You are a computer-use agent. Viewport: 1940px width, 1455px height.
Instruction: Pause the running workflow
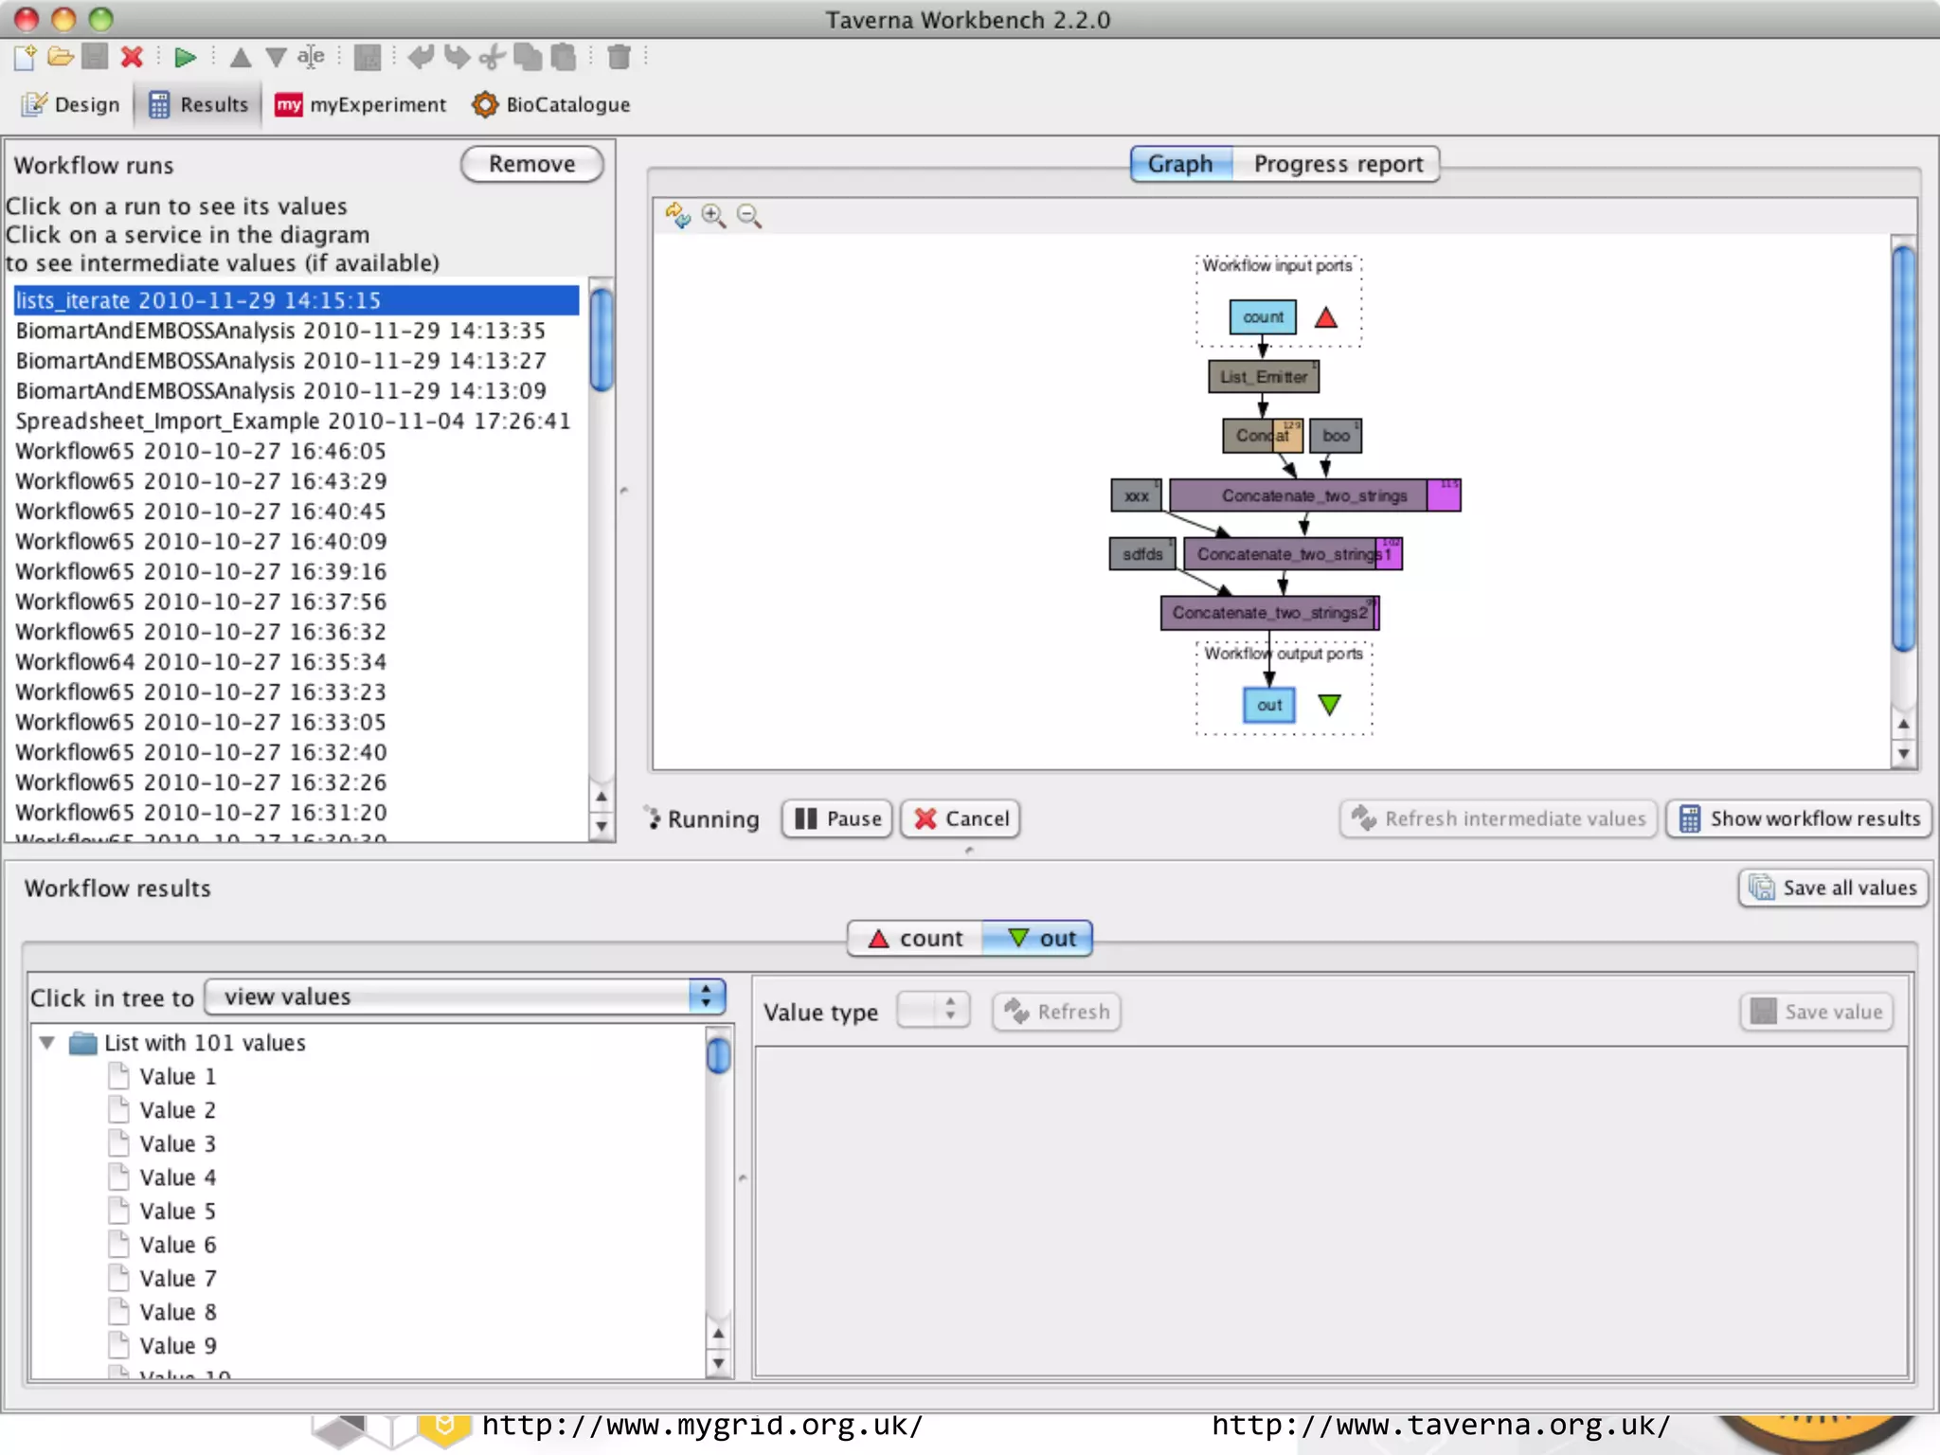pos(837,818)
